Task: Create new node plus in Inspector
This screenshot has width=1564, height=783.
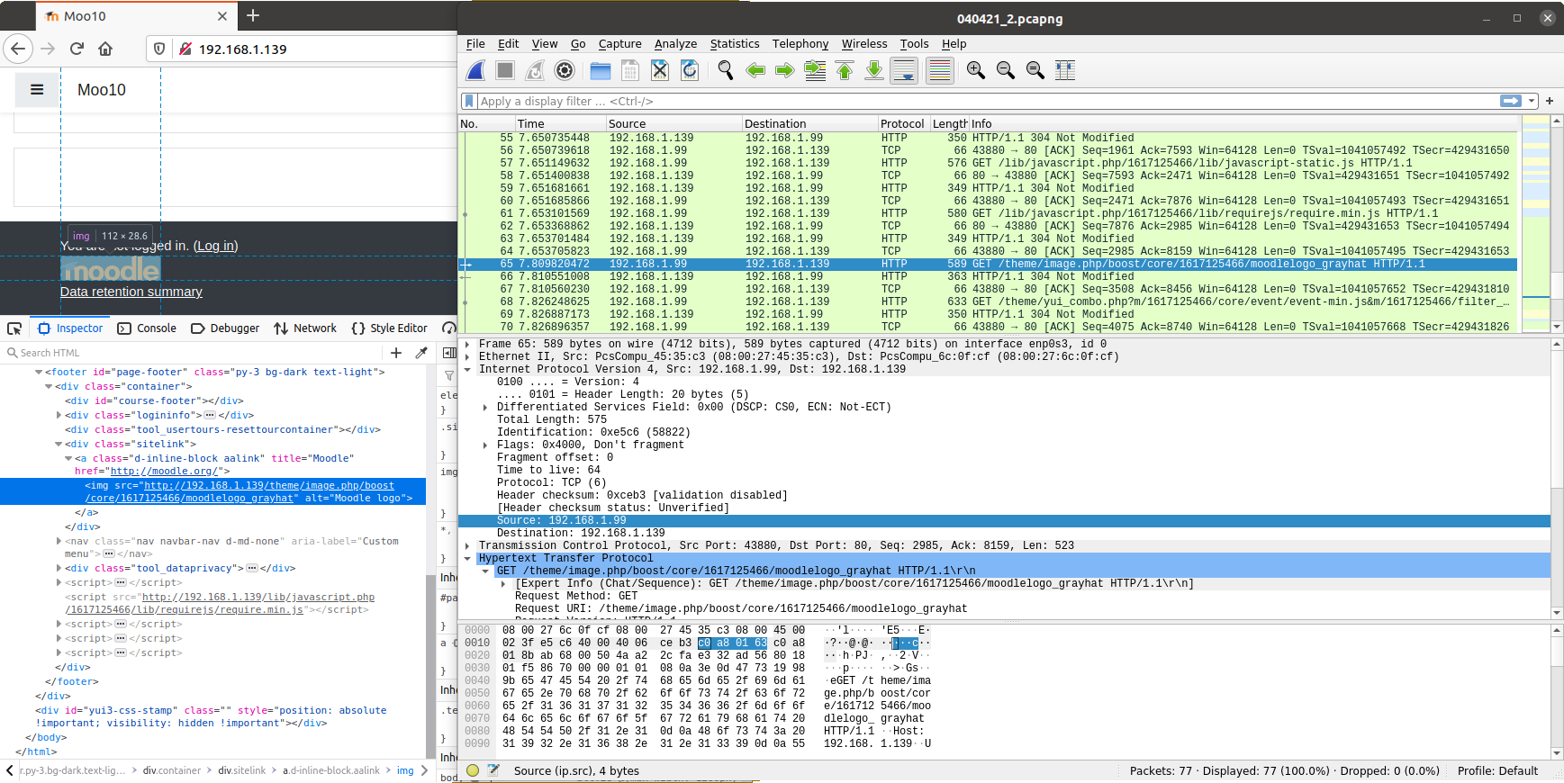Action: 396,353
